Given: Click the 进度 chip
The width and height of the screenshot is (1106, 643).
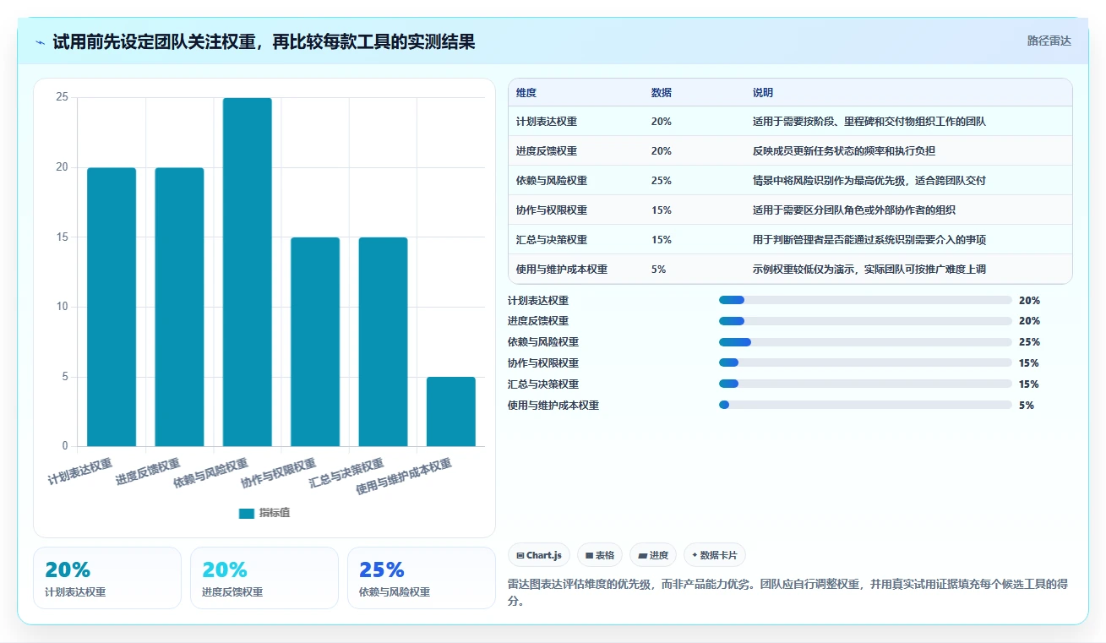Looking at the screenshot, I should [653, 555].
